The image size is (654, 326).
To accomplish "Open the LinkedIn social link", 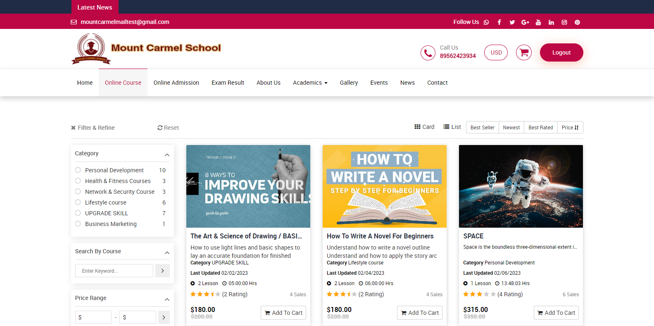I will (551, 22).
